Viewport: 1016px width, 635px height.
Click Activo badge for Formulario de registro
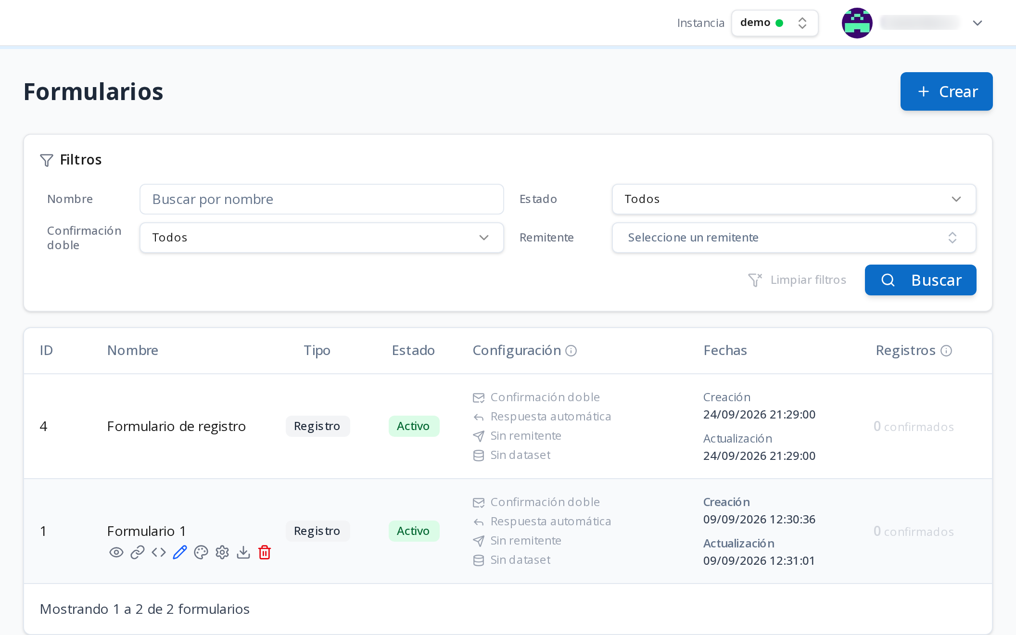click(x=414, y=426)
